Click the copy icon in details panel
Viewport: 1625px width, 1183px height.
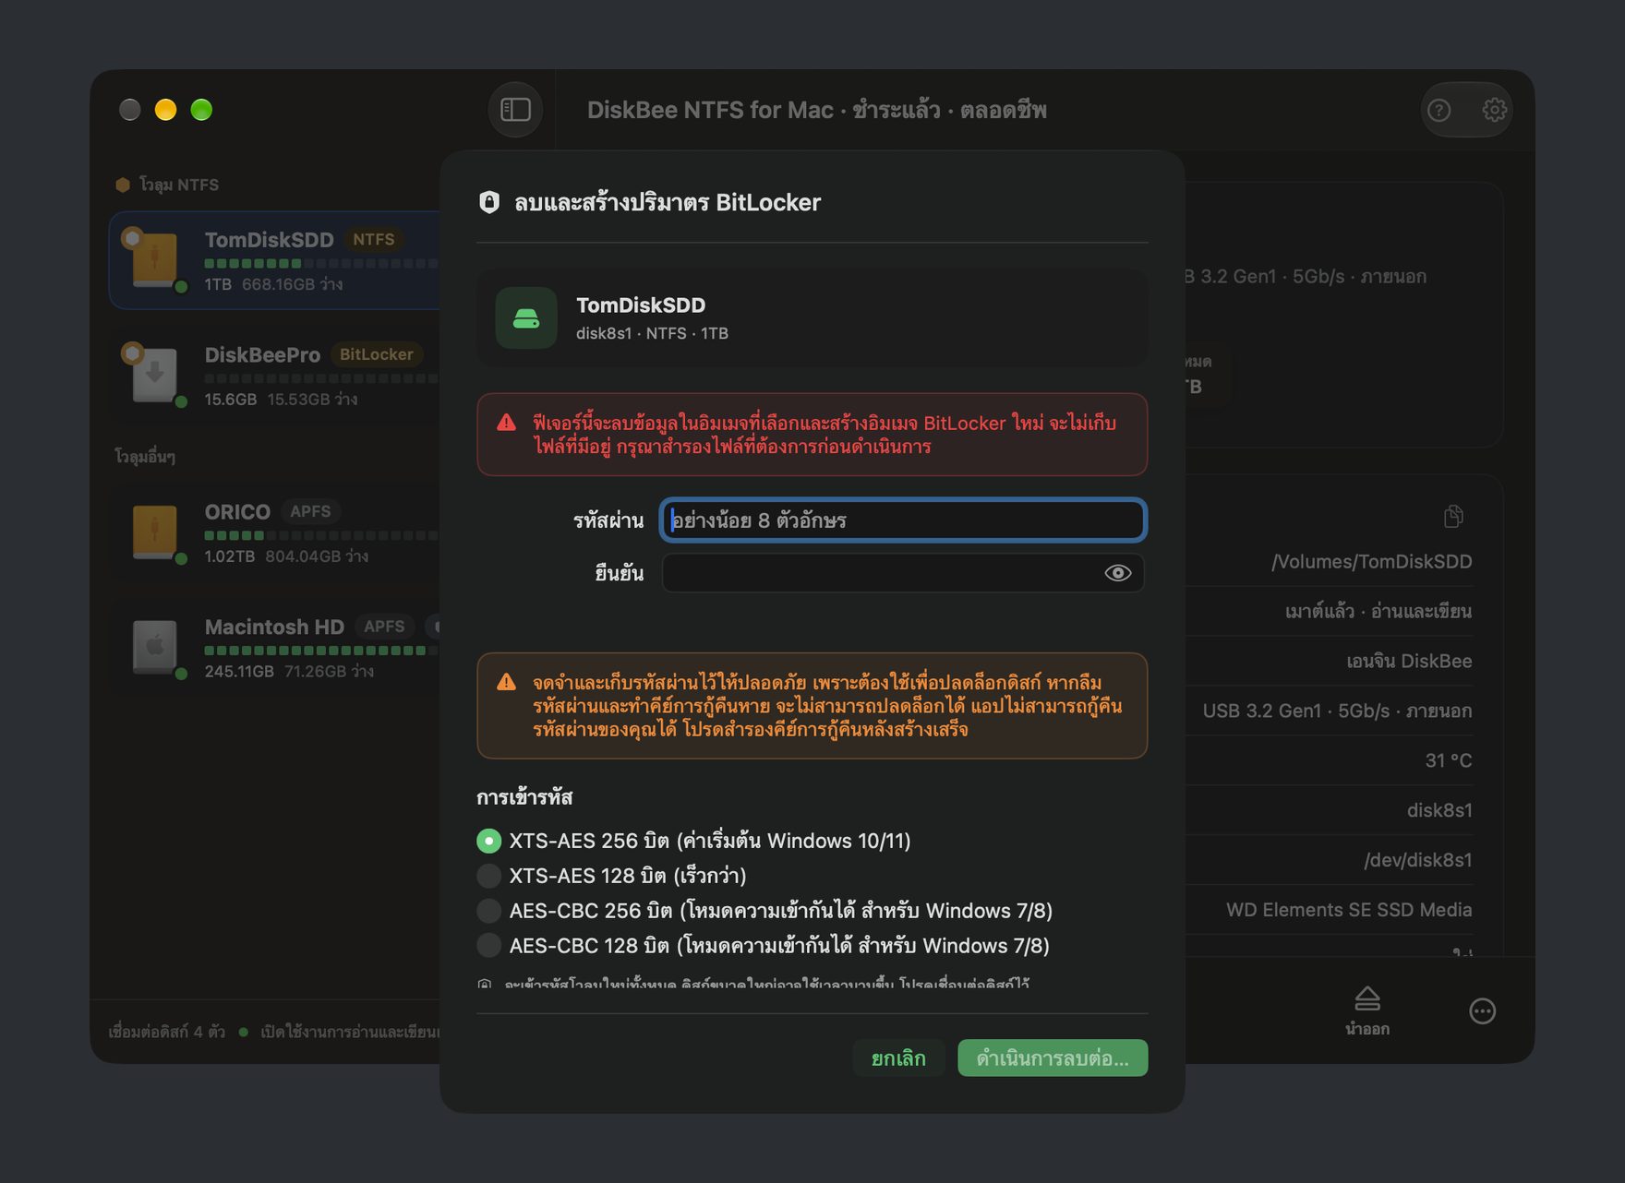pos(1453,516)
